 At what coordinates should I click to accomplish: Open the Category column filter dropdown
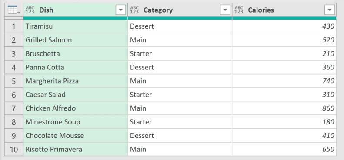(x=225, y=10)
